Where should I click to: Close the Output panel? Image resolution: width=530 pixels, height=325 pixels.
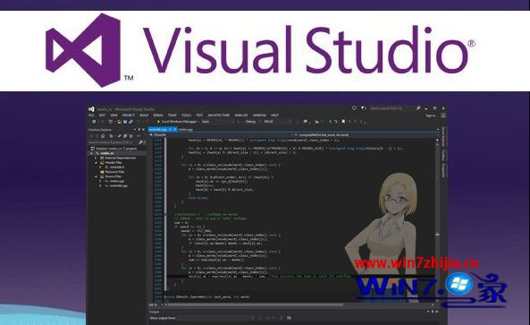[436, 311]
